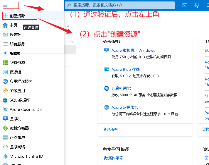Select 仪表板 in the side menu
Viewport: 209px width, 165px height.
pos(15,35)
